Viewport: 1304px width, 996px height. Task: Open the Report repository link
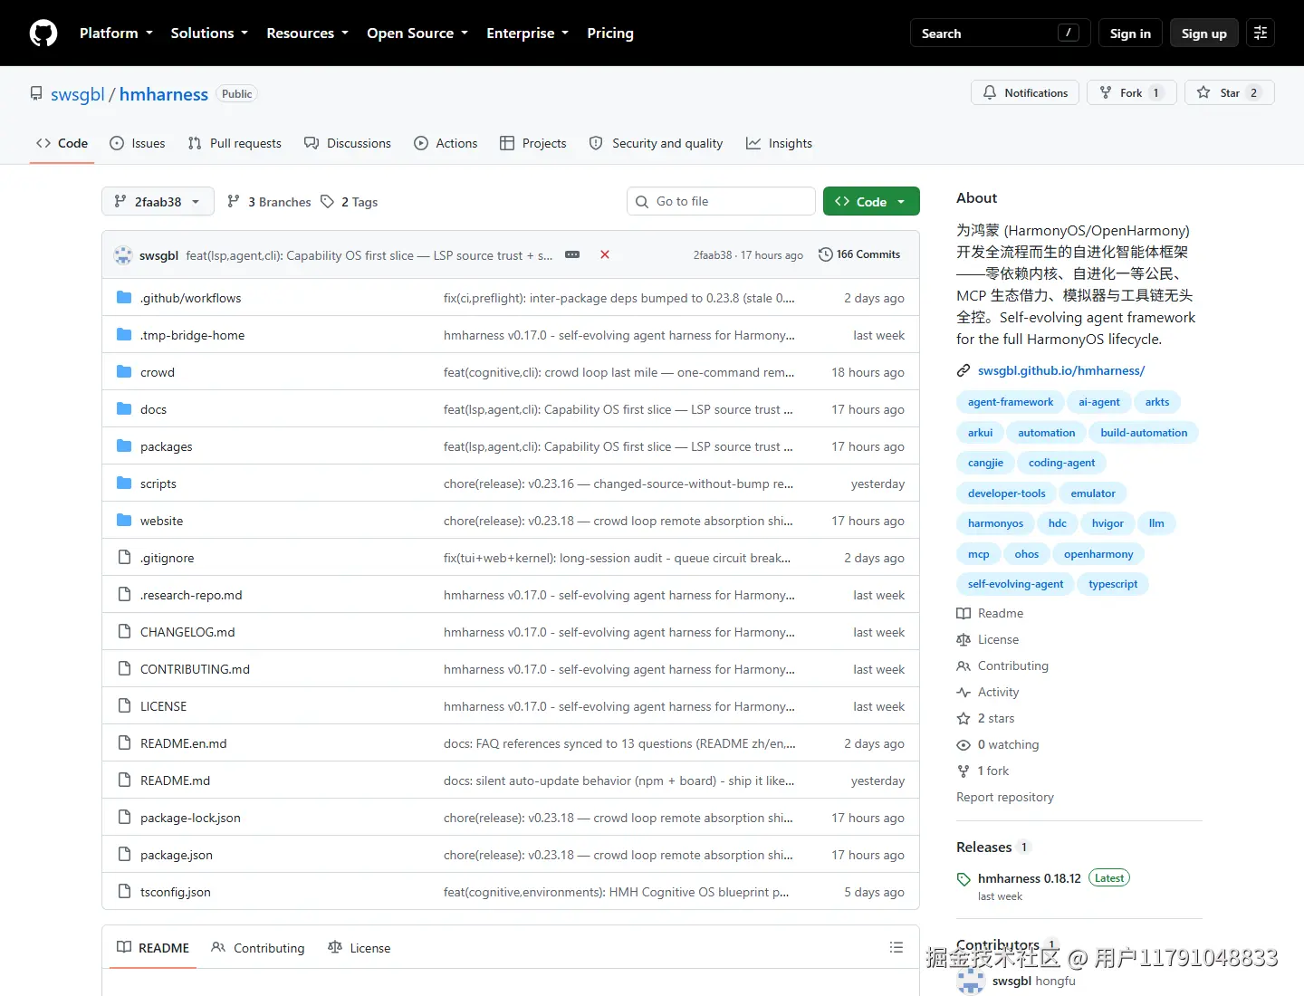pos(1005,797)
